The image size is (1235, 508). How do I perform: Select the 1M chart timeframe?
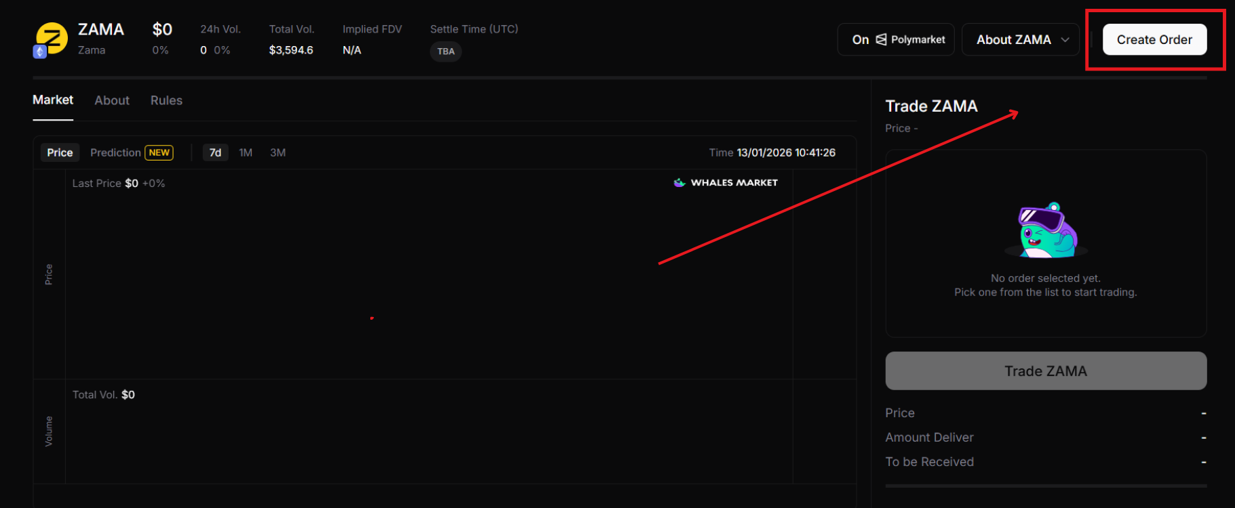246,152
